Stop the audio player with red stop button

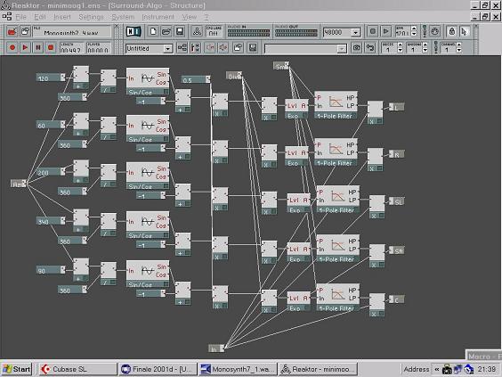[51, 48]
